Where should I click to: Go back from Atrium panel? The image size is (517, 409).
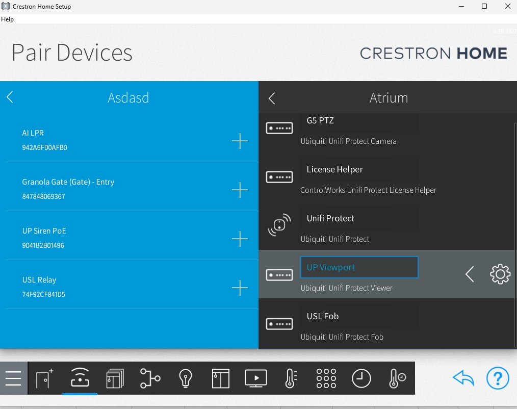tap(272, 98)
